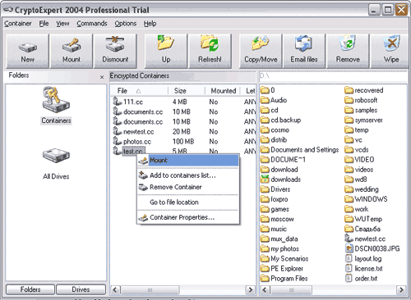
Task: Select the test.cc container
Action: (x=133, y=151)
